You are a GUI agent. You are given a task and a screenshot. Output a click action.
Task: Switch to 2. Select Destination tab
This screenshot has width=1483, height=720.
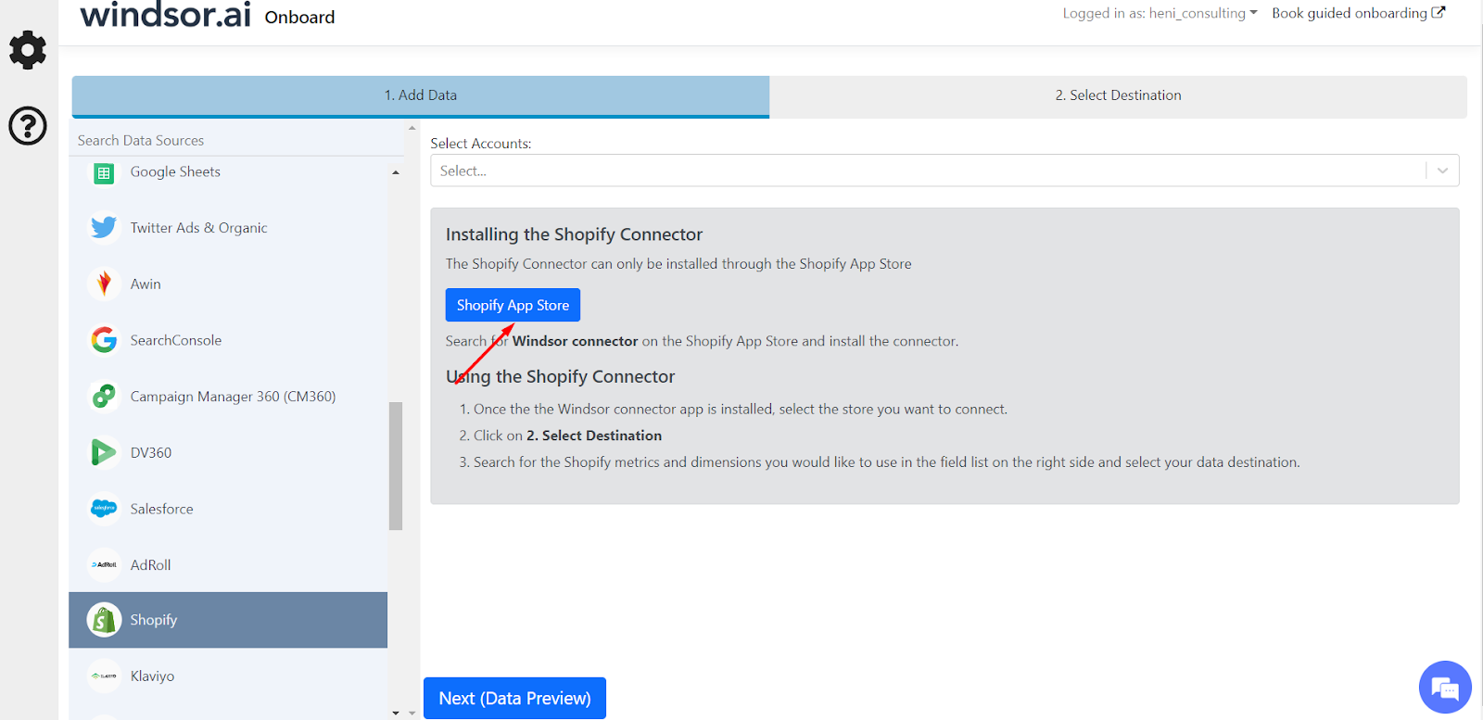(1118, 95)
